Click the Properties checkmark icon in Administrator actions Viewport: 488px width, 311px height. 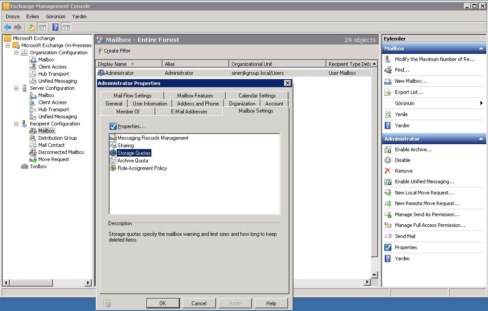point(388,247)
